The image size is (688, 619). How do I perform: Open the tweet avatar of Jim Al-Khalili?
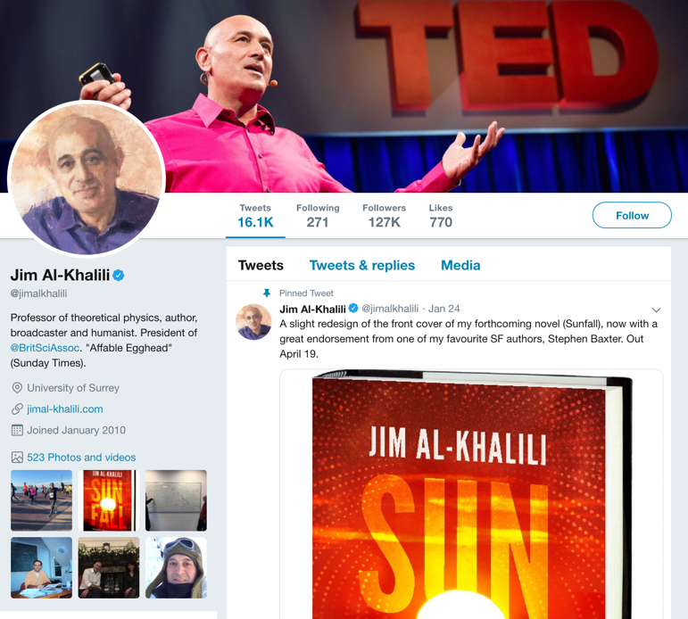click(x=253, y=322)
